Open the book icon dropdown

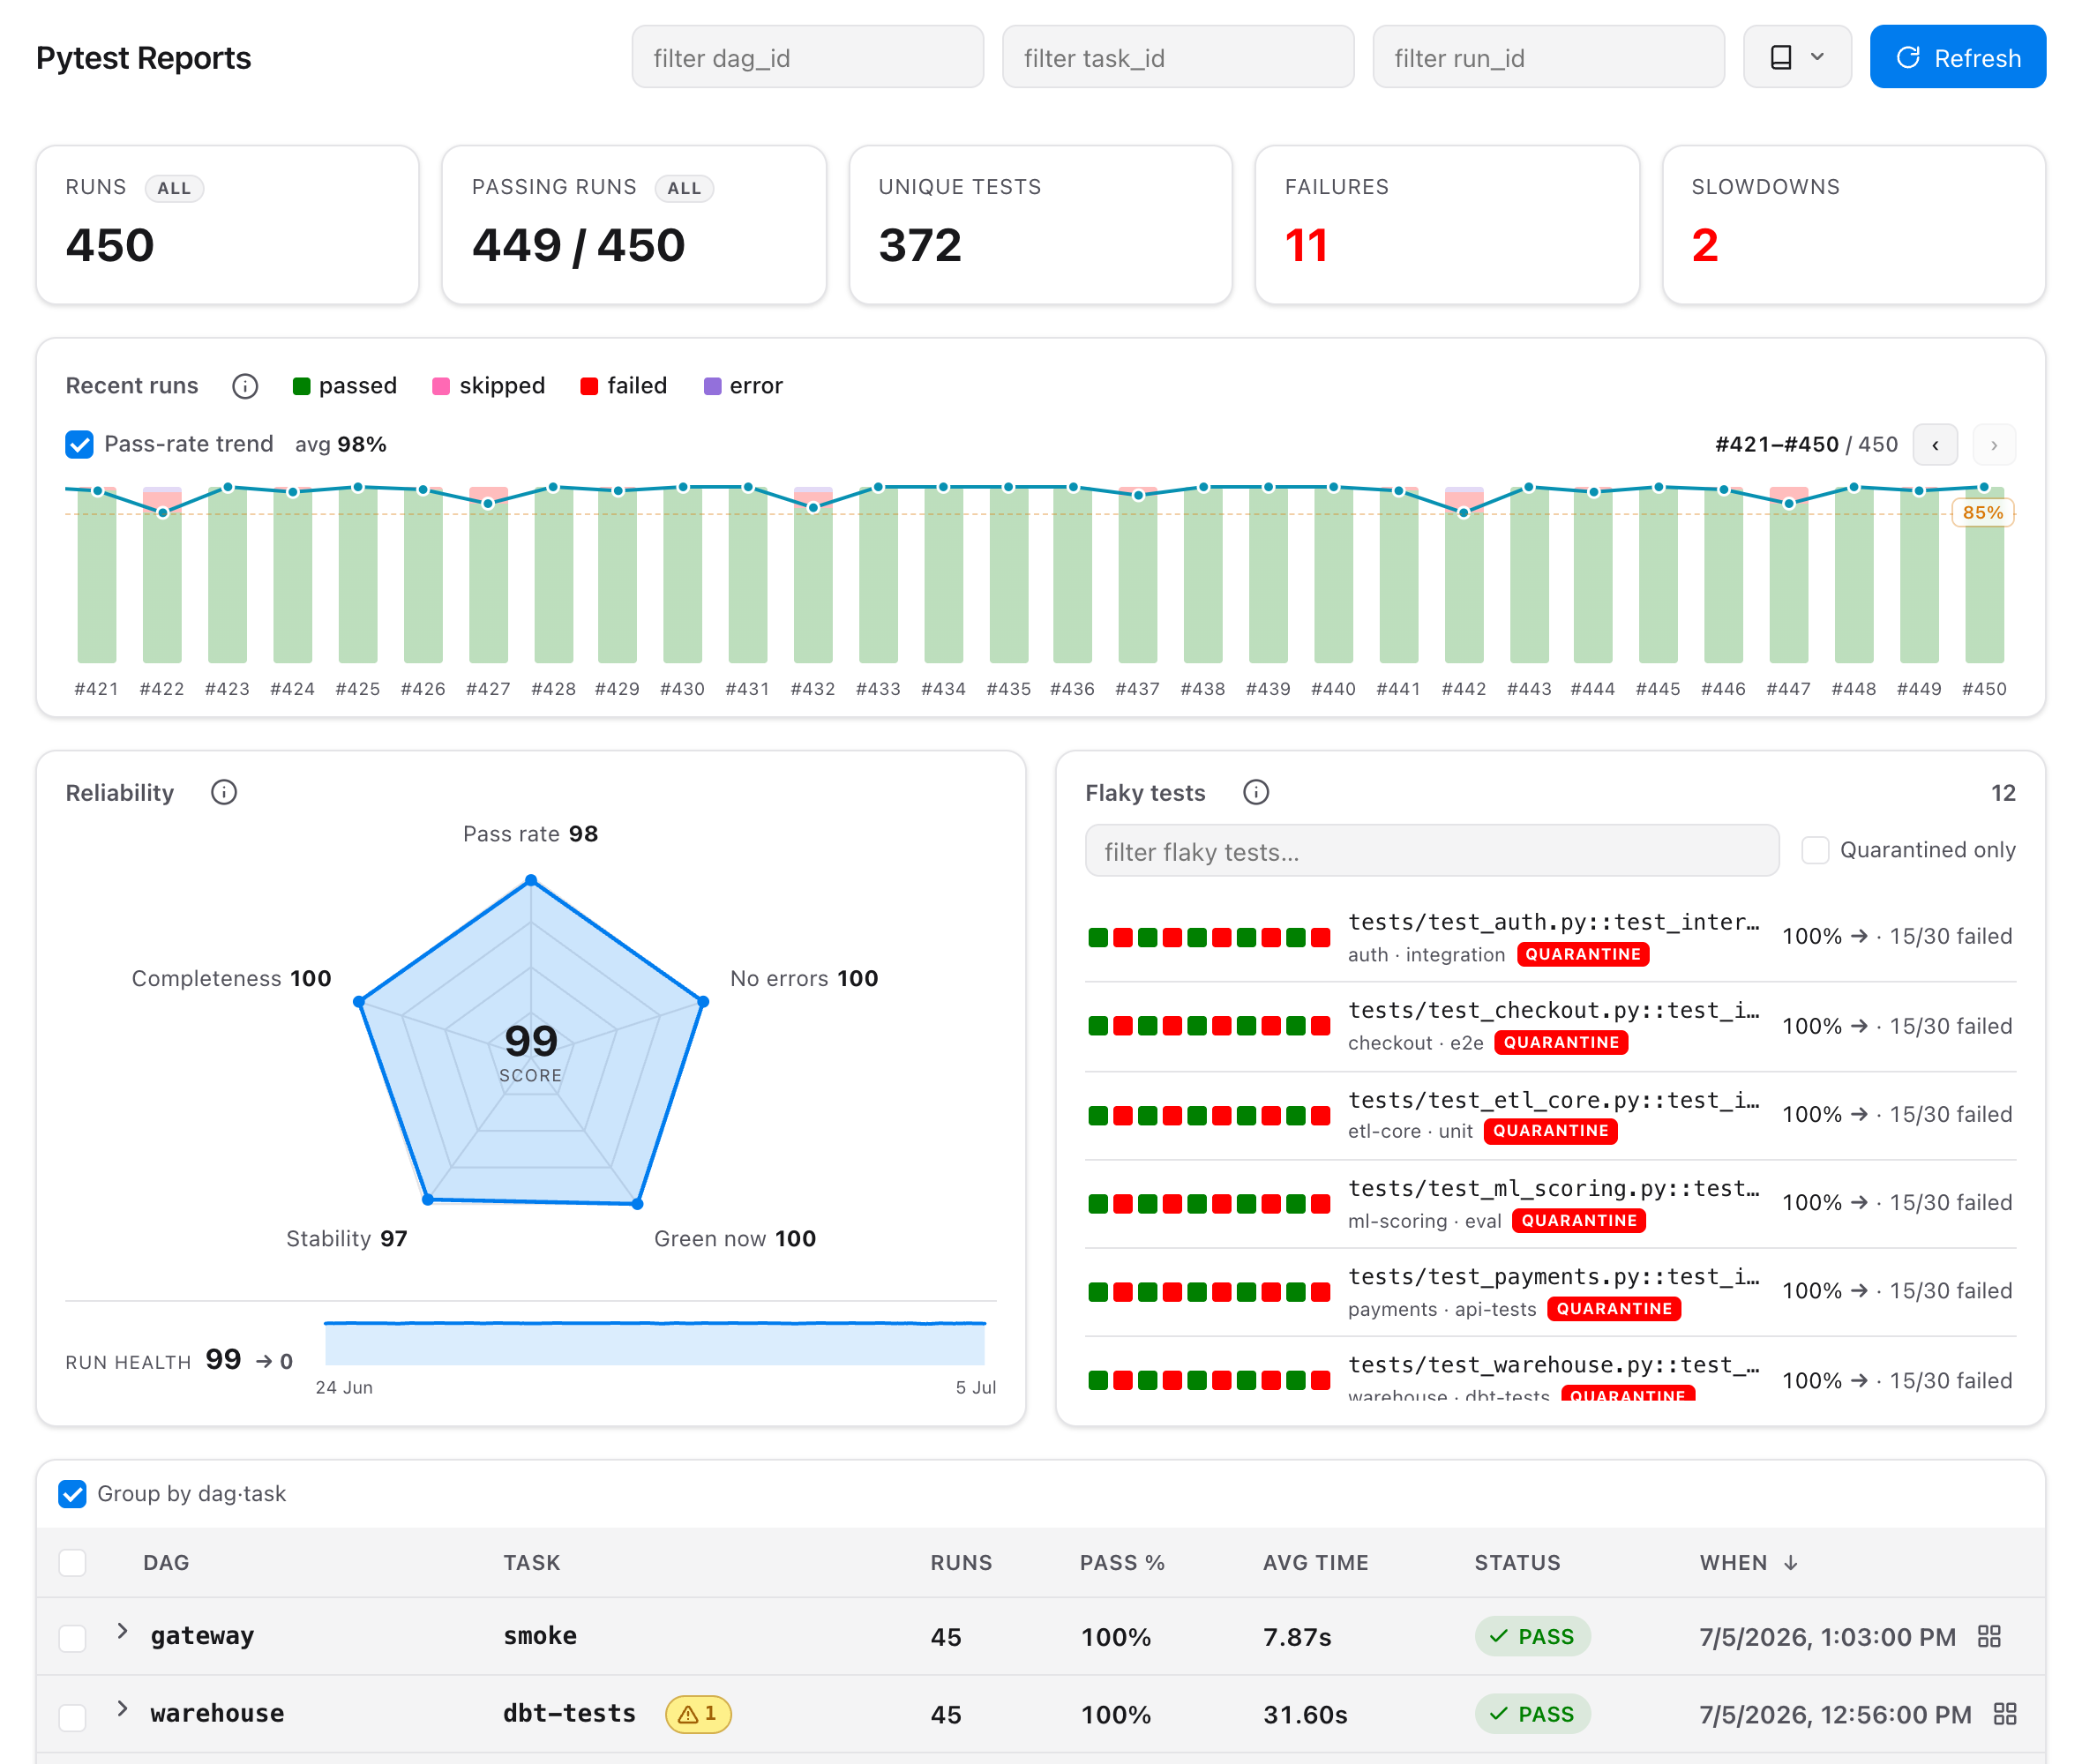(x=1797, y=57)
